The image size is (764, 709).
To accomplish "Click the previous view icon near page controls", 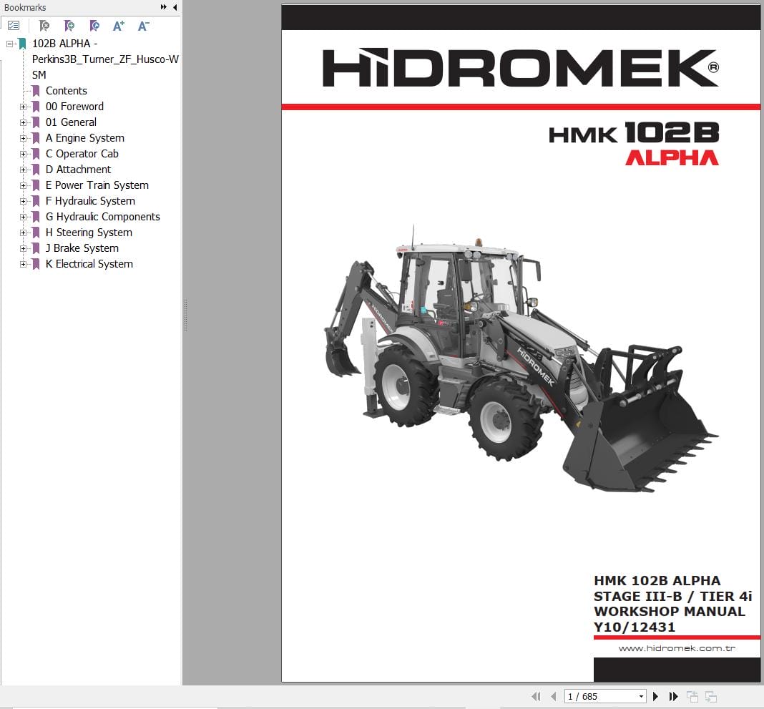I will coord(691,695).
